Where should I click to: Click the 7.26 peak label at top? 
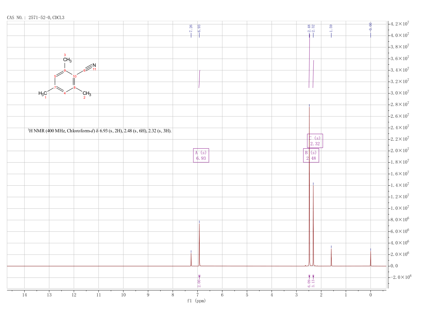(x=191, y=28)
